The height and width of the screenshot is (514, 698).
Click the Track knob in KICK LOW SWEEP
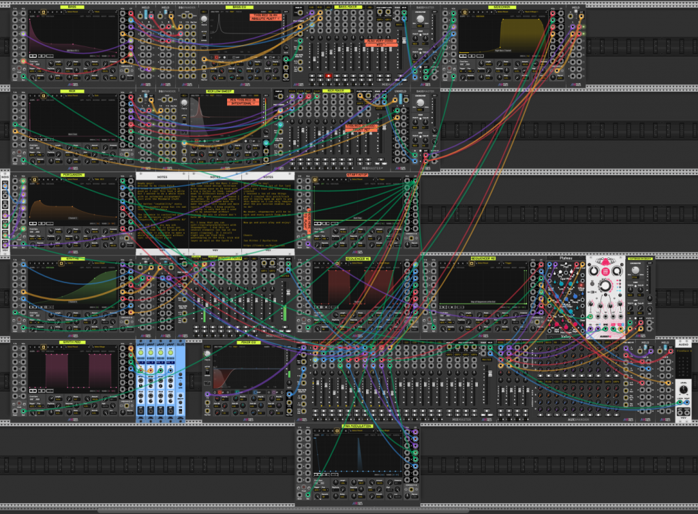point(184,103)
